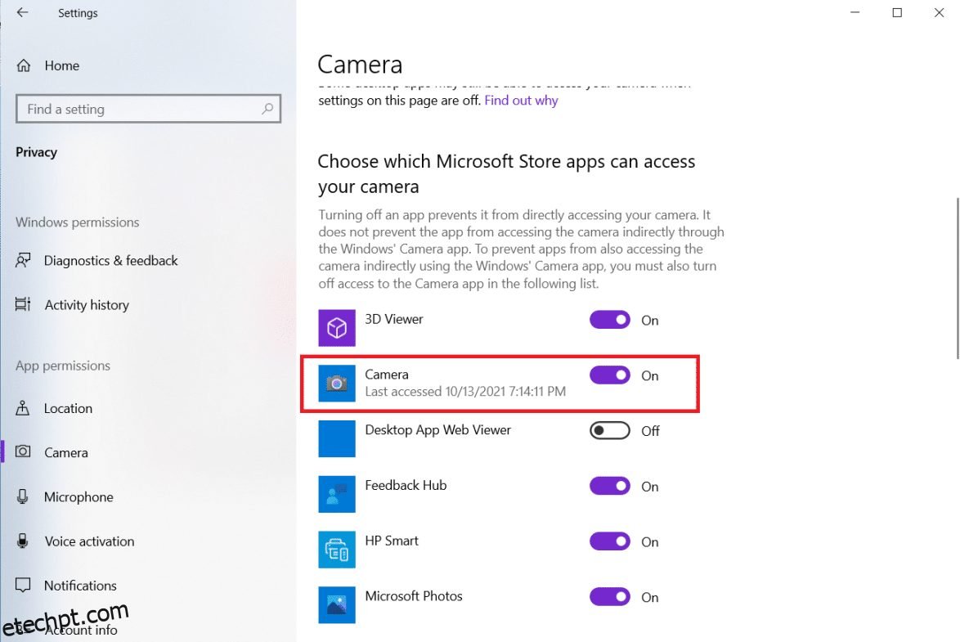
Task: Click the Microsoft Photos app icon
Action: [337, 605]
